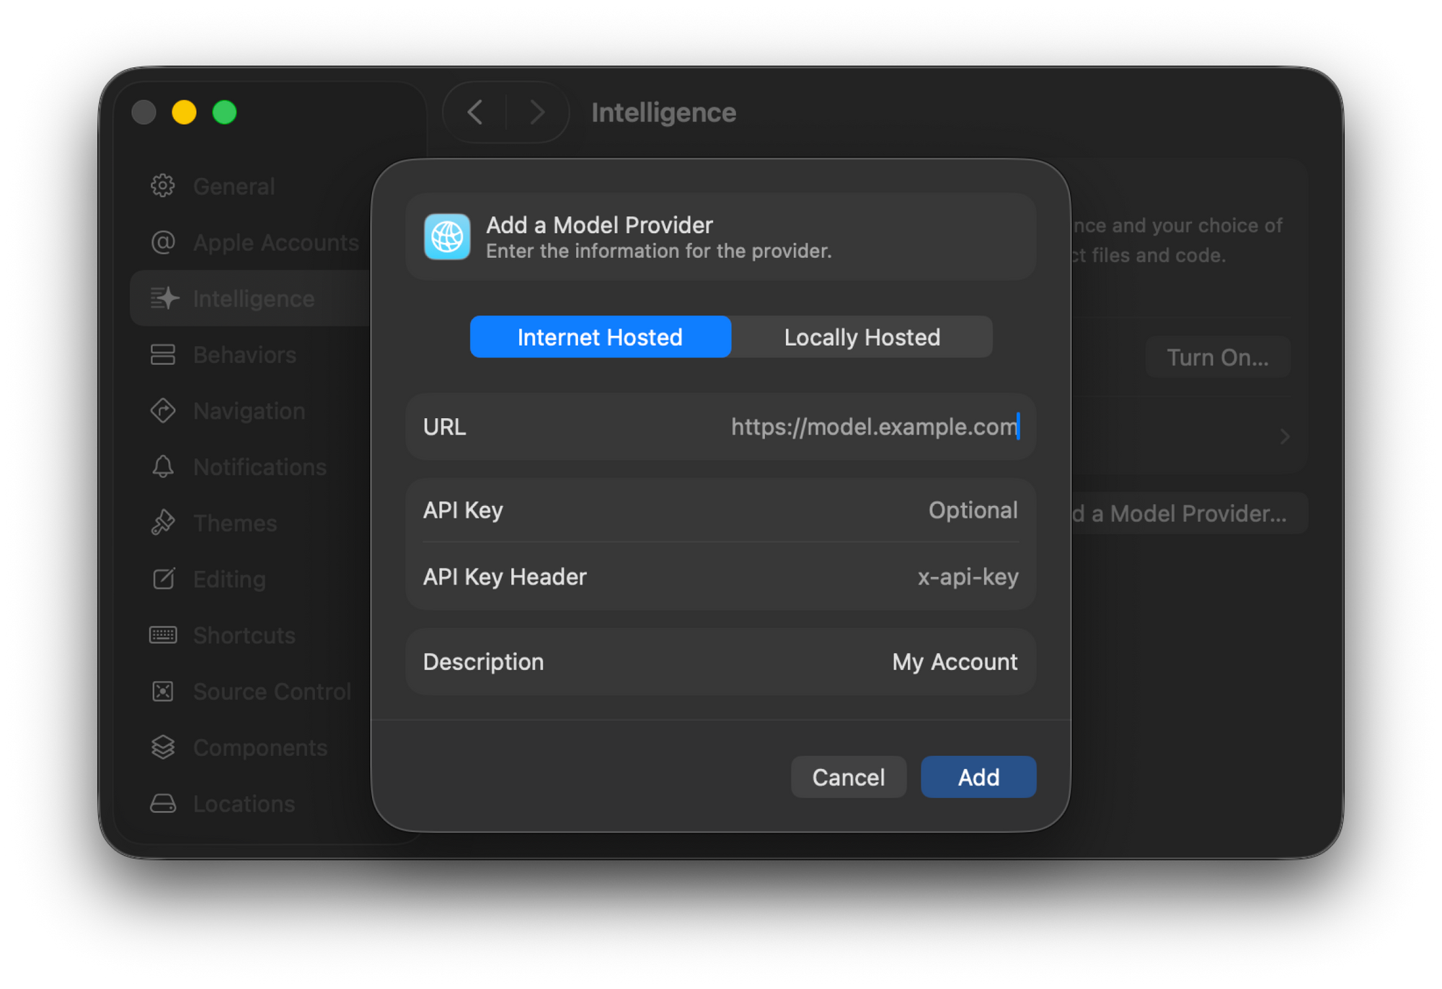1442x989 pixels.
Task: Click the Behaviors sidebar icon
Action: tap(163, 355)
